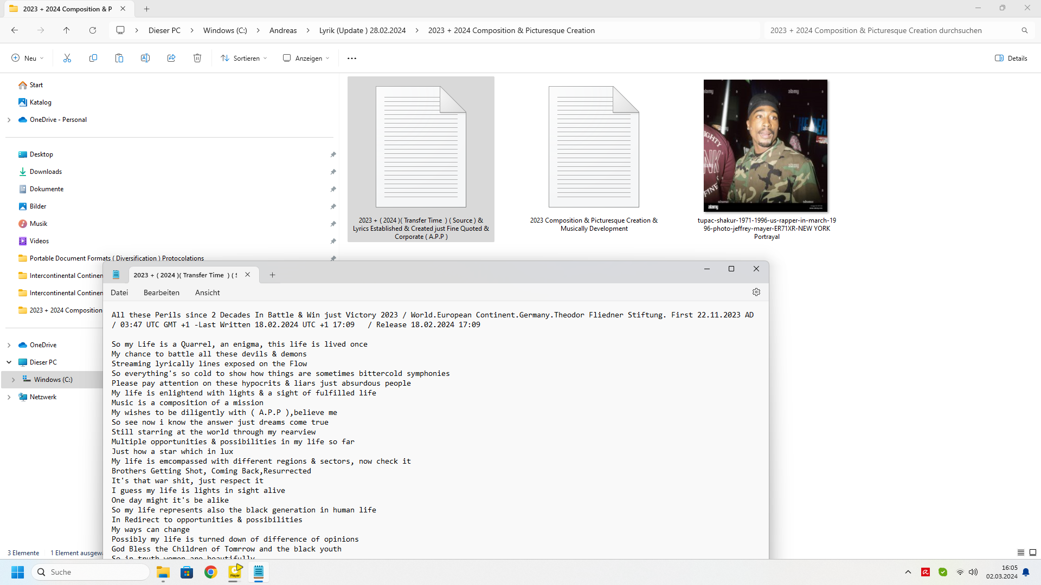1041x585 pixels.
Task: Open the Datei menu in Notepad
Action: coord(119,292)
